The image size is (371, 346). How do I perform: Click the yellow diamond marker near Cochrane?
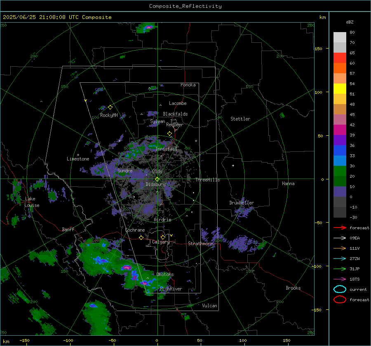click(x=141, y=238)
